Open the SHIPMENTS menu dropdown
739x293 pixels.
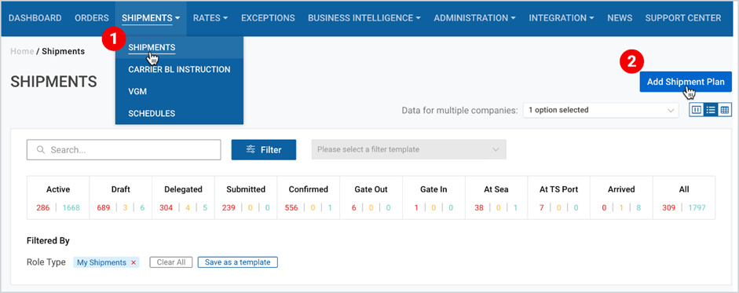[x=151, y=18]
